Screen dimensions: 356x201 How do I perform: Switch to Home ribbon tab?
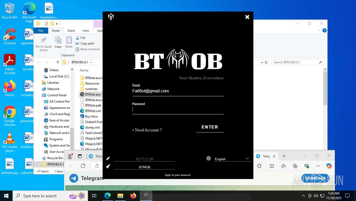(56, 31)
